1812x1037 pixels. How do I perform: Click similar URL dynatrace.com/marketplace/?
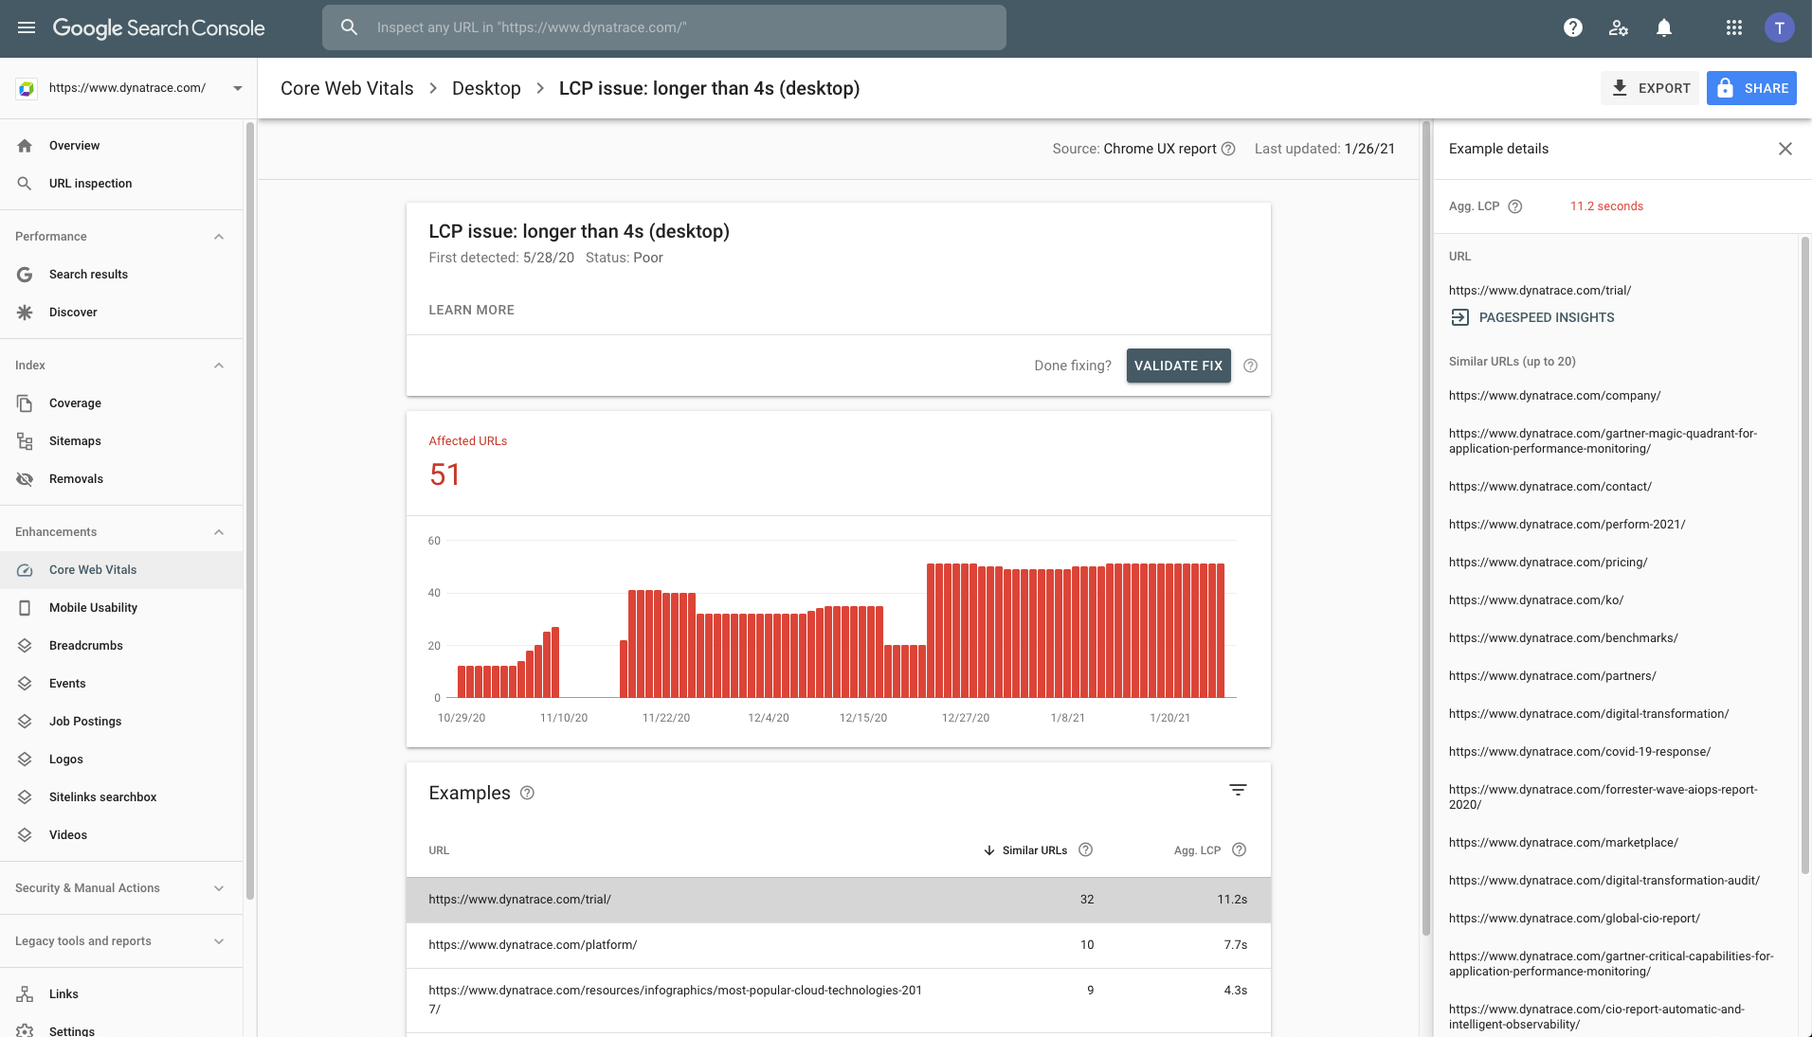(1563, 843)
